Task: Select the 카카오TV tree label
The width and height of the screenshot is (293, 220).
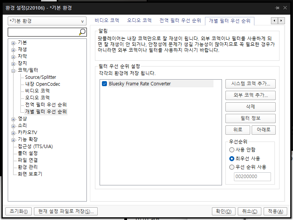Action: [27, 133]
